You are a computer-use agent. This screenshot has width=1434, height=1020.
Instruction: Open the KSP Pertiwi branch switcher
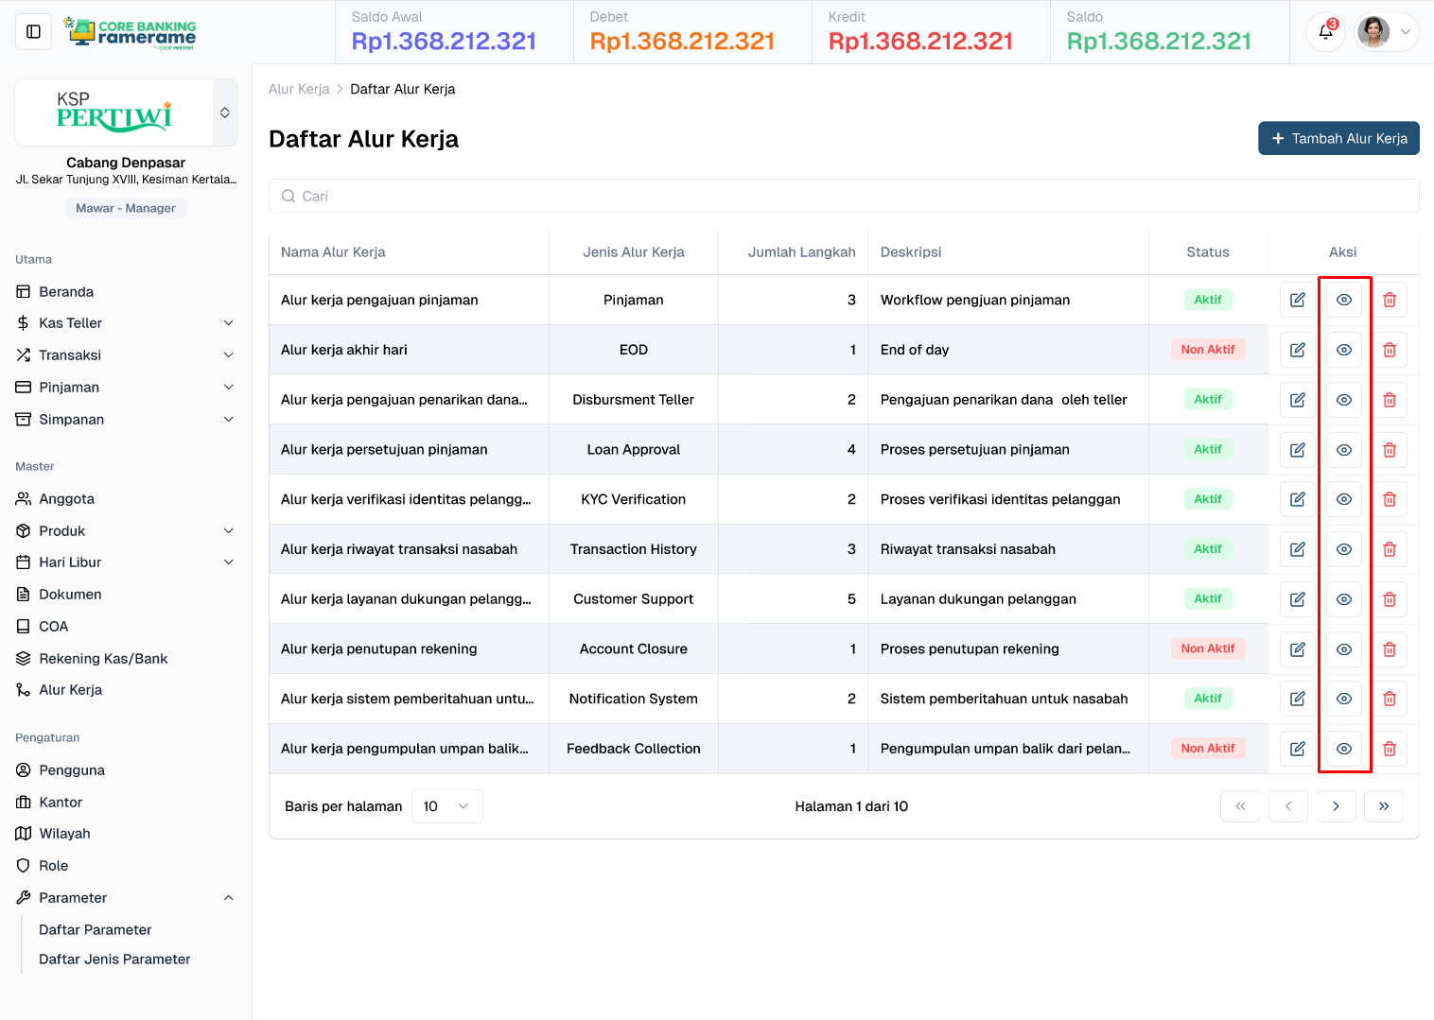click(224, 112)
